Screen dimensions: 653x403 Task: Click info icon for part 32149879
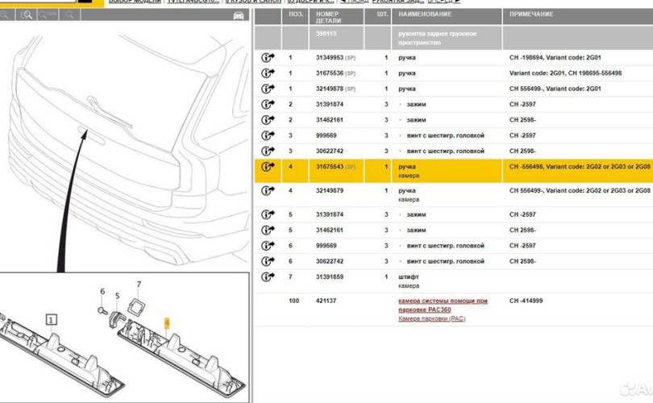point(268,194)
